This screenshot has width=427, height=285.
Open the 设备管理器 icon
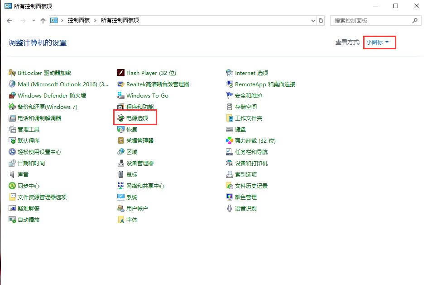(120, 164)
